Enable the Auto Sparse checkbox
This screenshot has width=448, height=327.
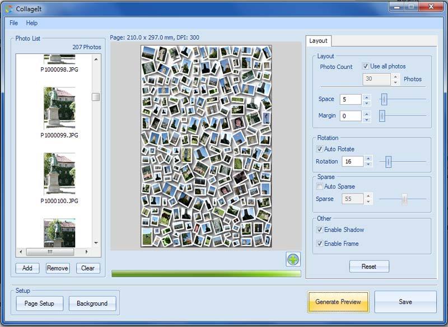point(320,186)
